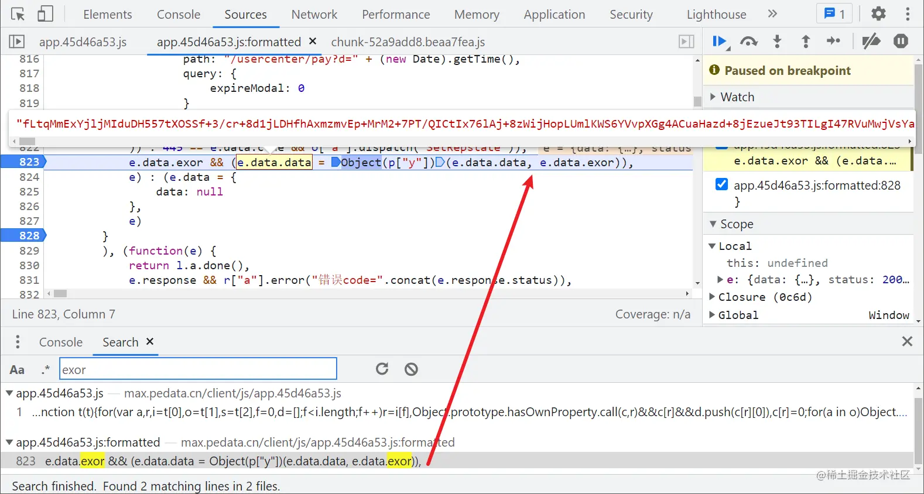The width and height of the screenshot is (924, 494).
Task: Click the Coverage: n/a status
Action: pos(653,314)
